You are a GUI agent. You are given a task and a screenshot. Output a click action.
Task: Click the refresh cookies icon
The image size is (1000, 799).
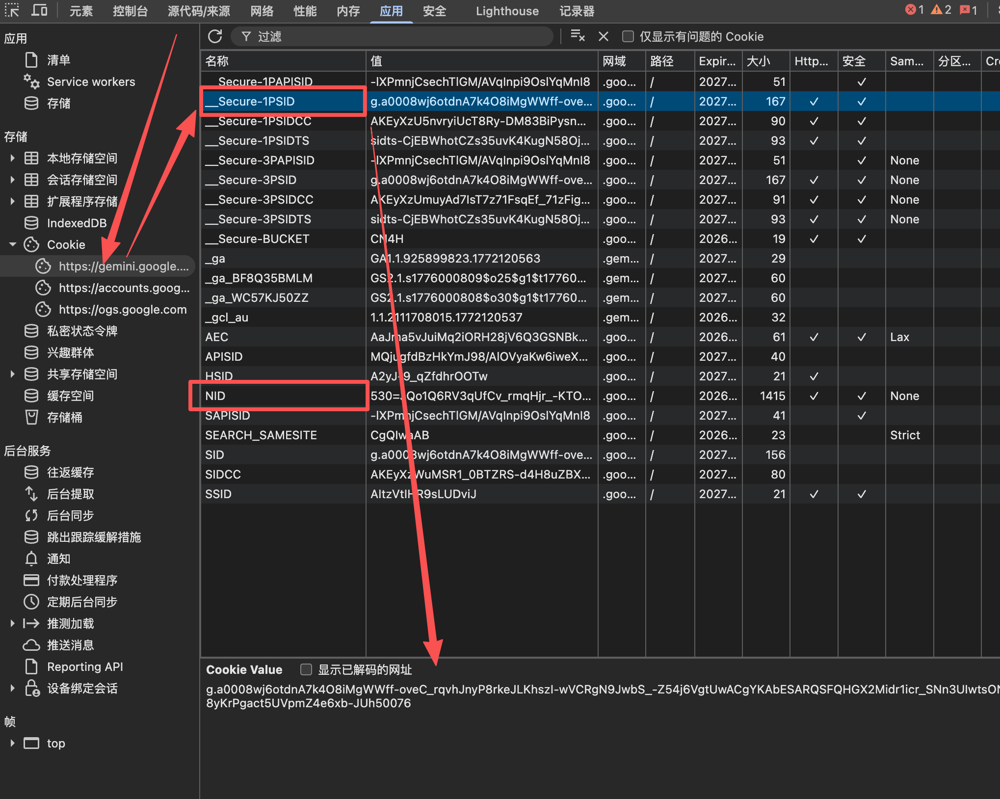pos(215,36)
